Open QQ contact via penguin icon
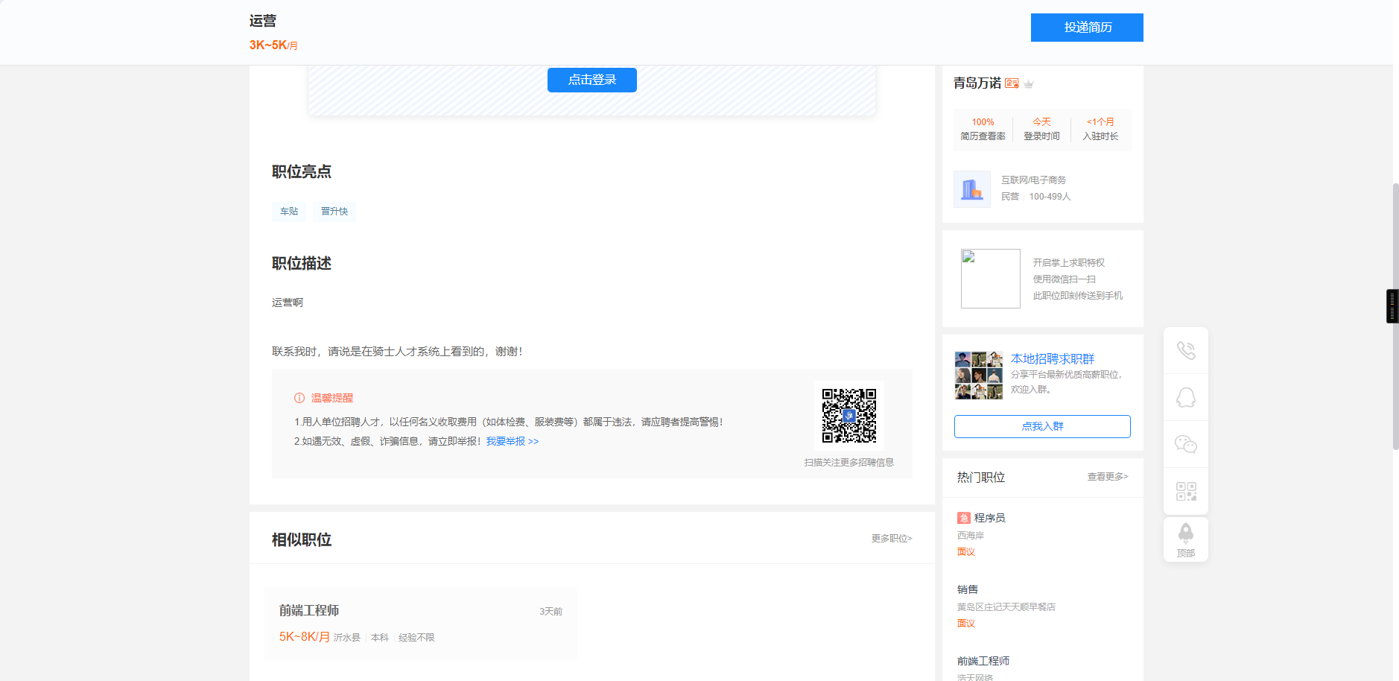The height and width of the screenshot is (681, 1399). tap(1186, 397)
